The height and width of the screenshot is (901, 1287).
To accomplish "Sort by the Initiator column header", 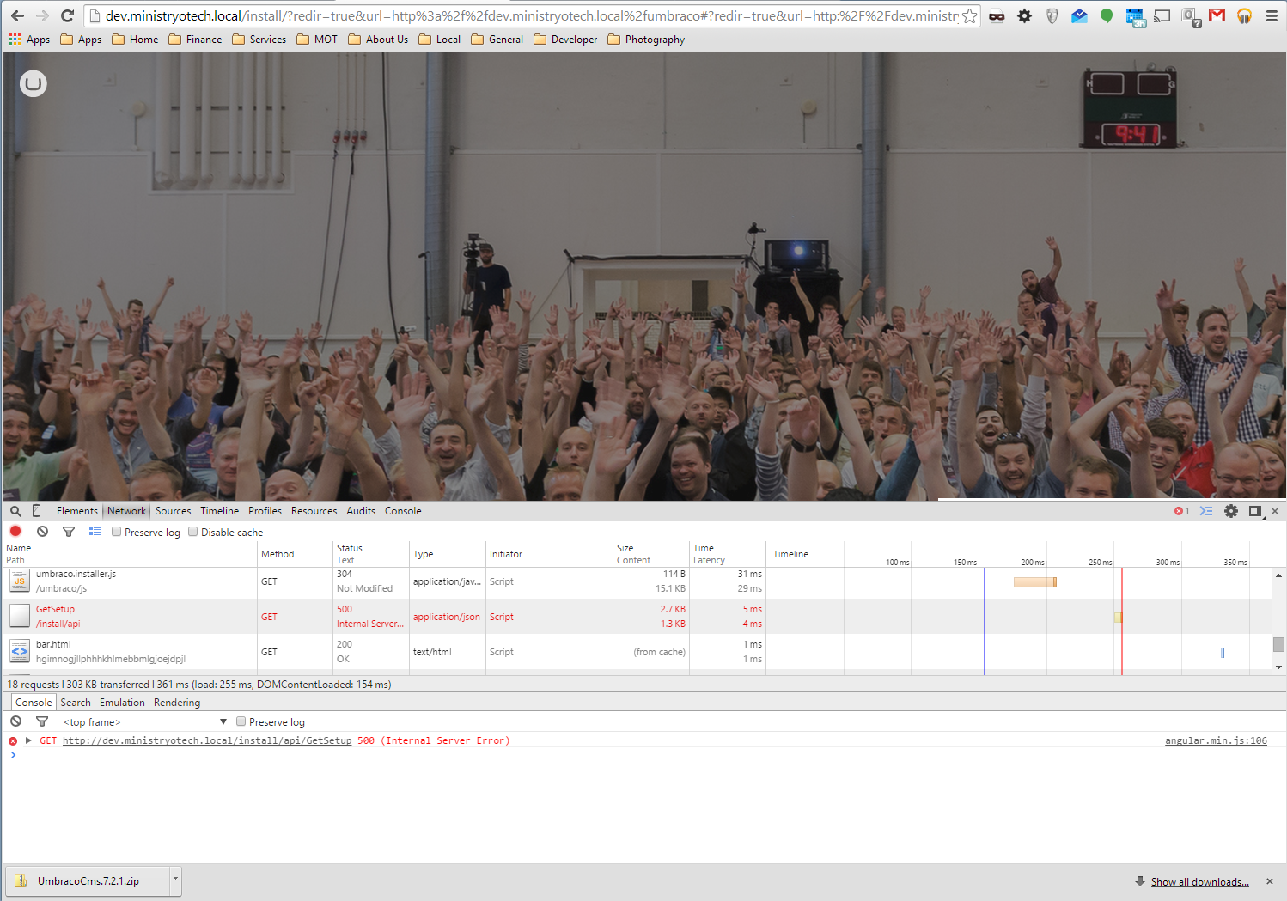I will coord(549,554).
